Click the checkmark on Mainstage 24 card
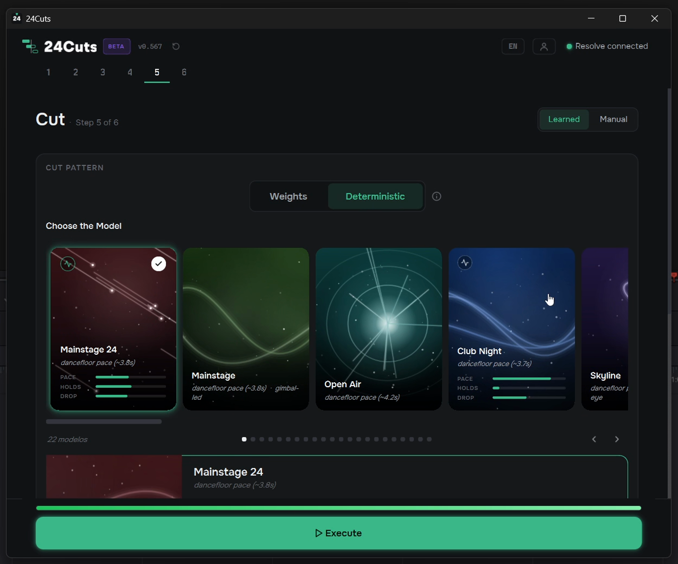Image resolution: width=678 pixels, height=564 pixels. [x=158, y=264]
